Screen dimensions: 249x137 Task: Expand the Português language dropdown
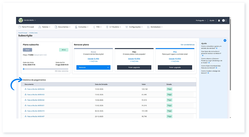point(201,20)
